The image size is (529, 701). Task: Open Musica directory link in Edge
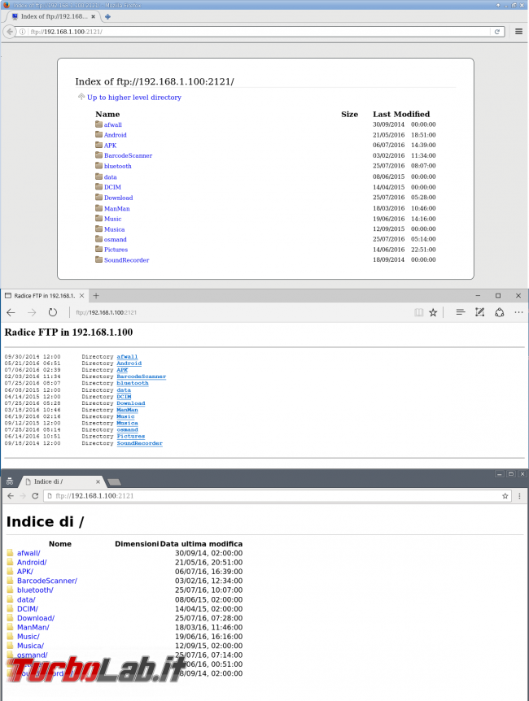(127, 423)
